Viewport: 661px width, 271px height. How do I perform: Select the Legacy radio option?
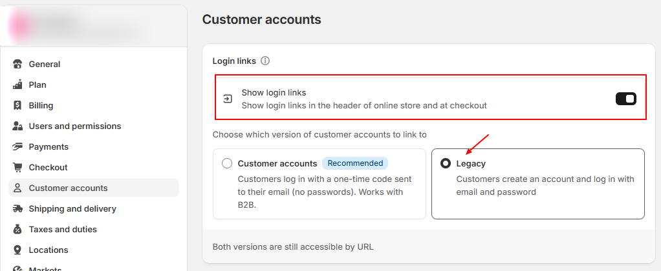[x=446, y=163]
